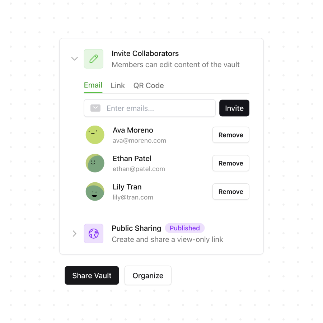
Task: Click Lily Tran's avatar
Action: 95,191
